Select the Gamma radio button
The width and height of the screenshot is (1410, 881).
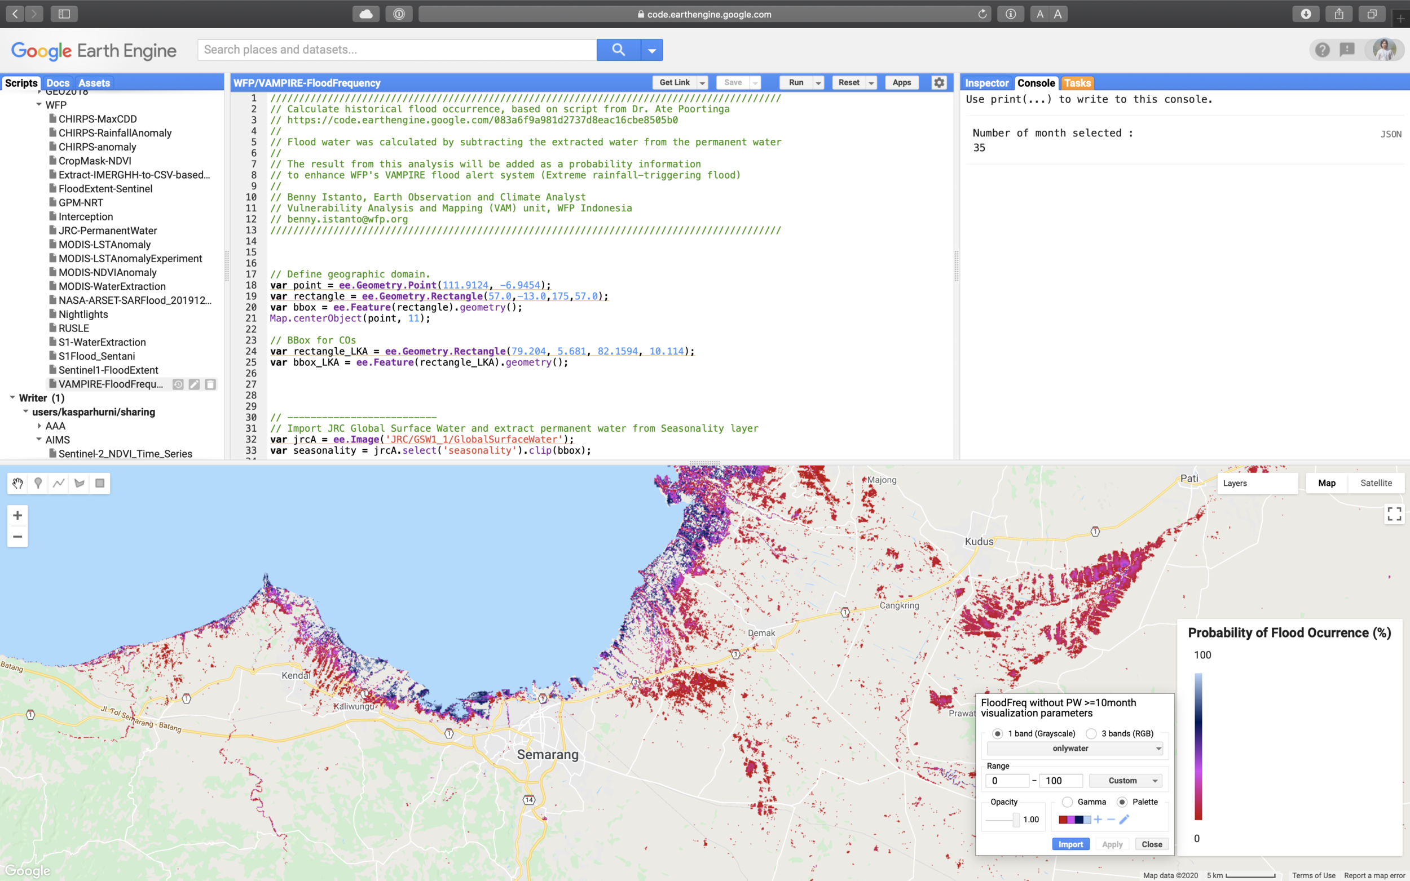pyautogui.click(x=1067, y=802)
